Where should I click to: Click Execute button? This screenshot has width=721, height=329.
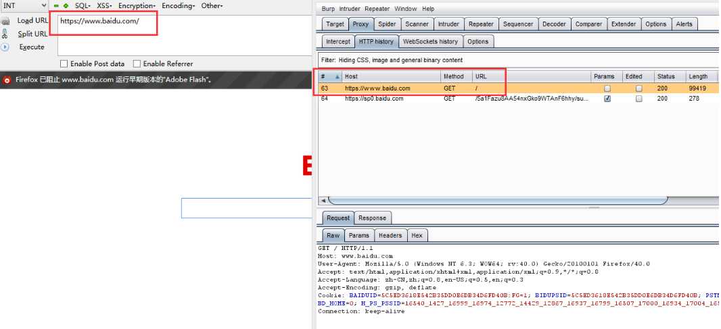click(x=32, y=47)
